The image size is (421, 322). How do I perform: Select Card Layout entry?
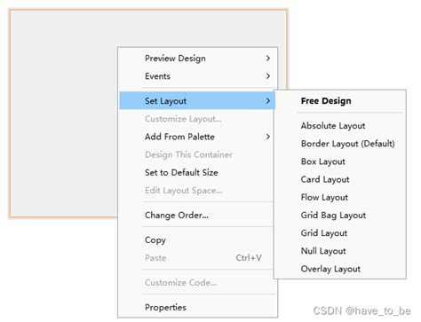[325, 179]
